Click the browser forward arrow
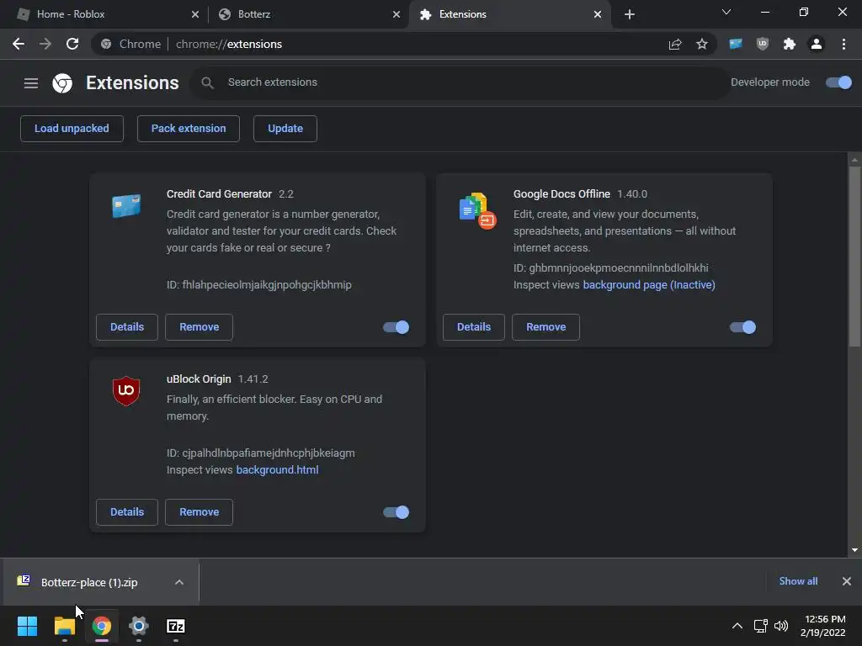Screen dimensions: 862x646 [45, 44]
